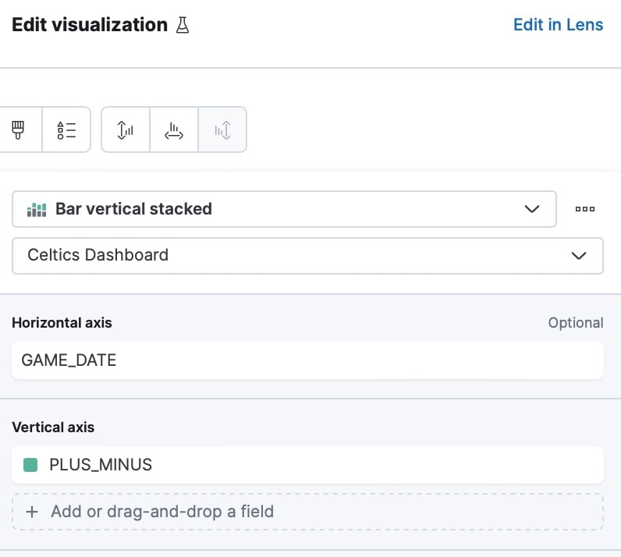The height and width of the screenshot is (557, 621).
Task: Click the plus icon to add field
Action: (x=32, y=512)
